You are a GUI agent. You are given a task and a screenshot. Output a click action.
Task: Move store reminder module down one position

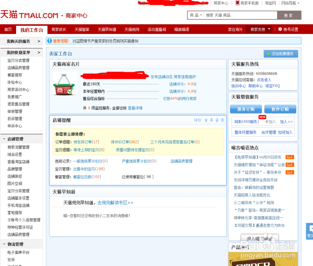211,120
